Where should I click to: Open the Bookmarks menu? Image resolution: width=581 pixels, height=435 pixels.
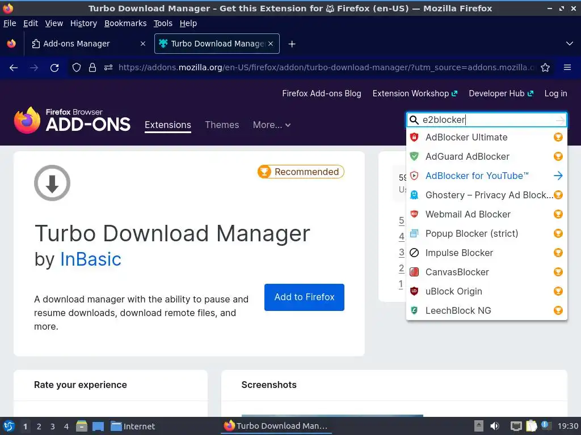tap(125, 23)
